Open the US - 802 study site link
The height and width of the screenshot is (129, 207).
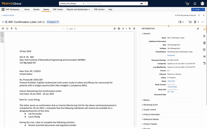click(171, 92)
